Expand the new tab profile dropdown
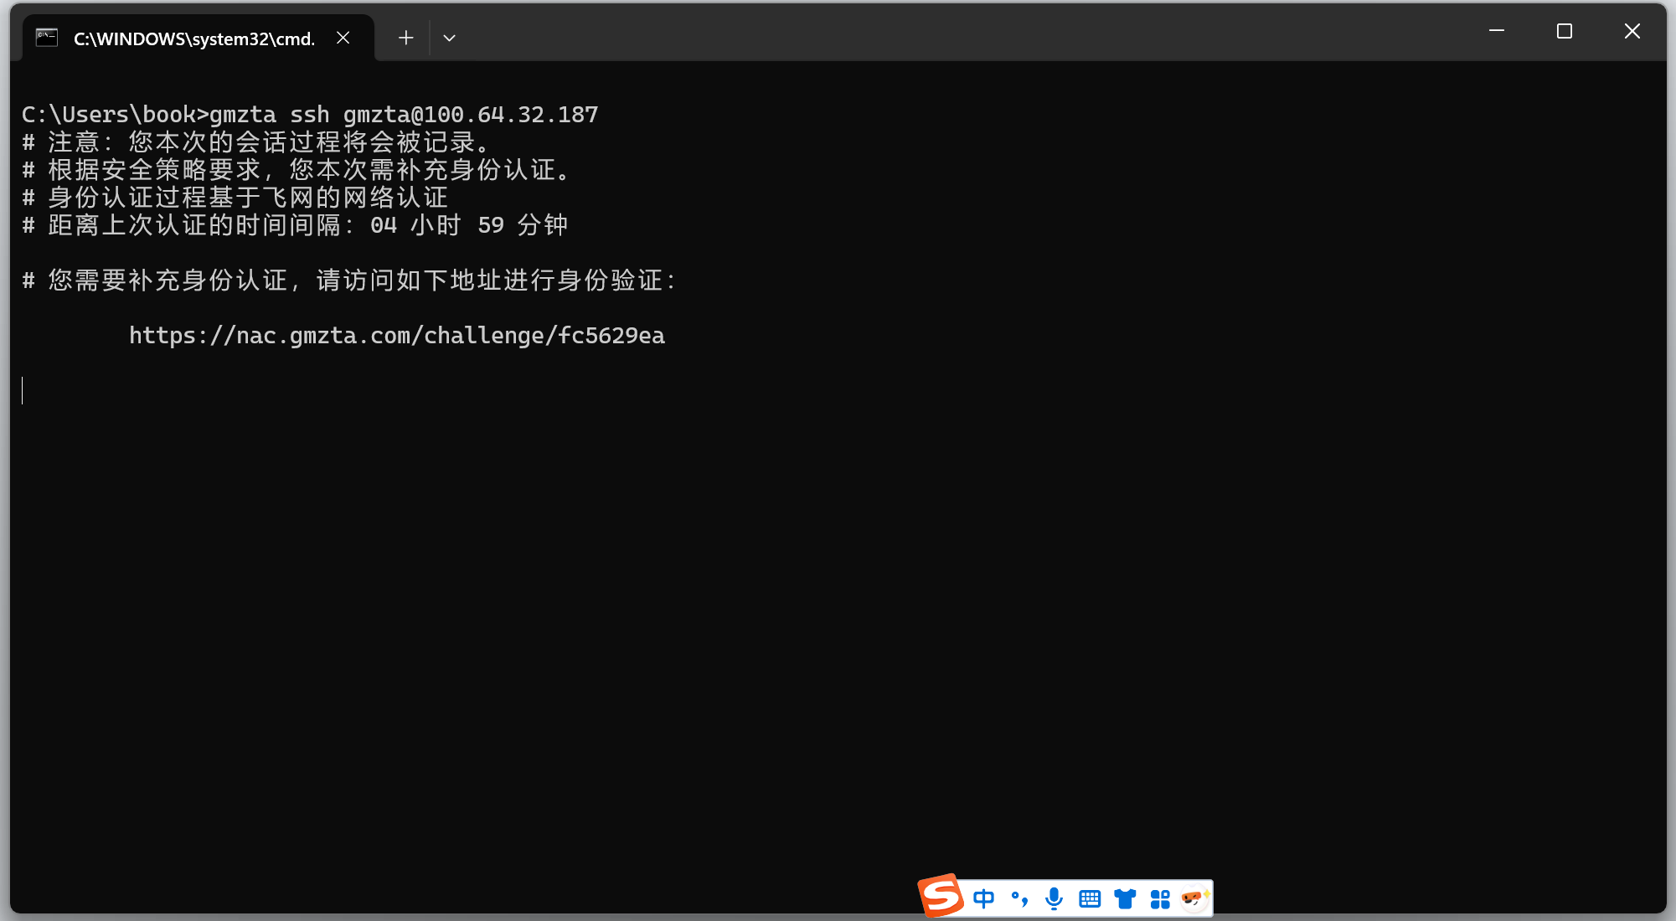1676x921 pixels. (x=450, y=38)
